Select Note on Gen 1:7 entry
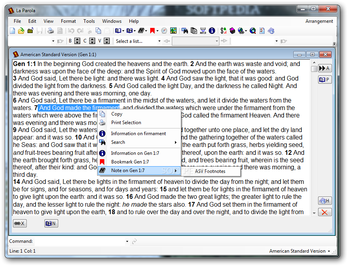The width and height of the screenshot is (348, 266). (x=139, y=171)
